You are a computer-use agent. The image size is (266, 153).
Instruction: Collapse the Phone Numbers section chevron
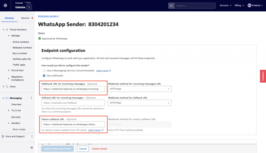coord(3,30)
